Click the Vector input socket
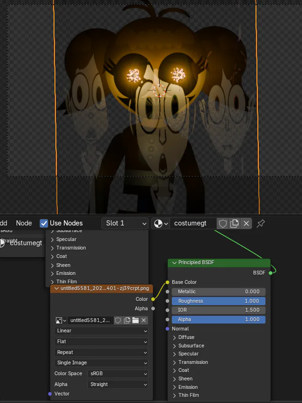 (50, 394)
